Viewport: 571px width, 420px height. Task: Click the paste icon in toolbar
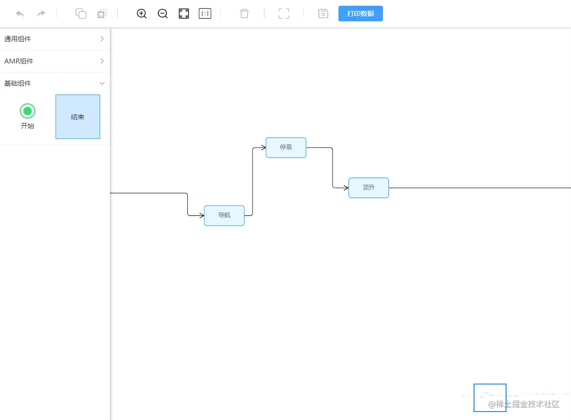pyautogui.click(x=102, y=13)
